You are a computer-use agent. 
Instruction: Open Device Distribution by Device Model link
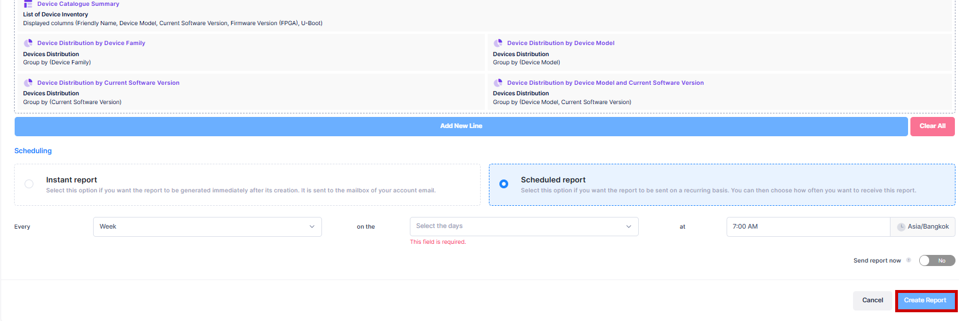(x=560, y=43)
